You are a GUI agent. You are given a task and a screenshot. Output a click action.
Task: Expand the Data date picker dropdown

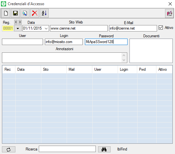coord(46,28)
